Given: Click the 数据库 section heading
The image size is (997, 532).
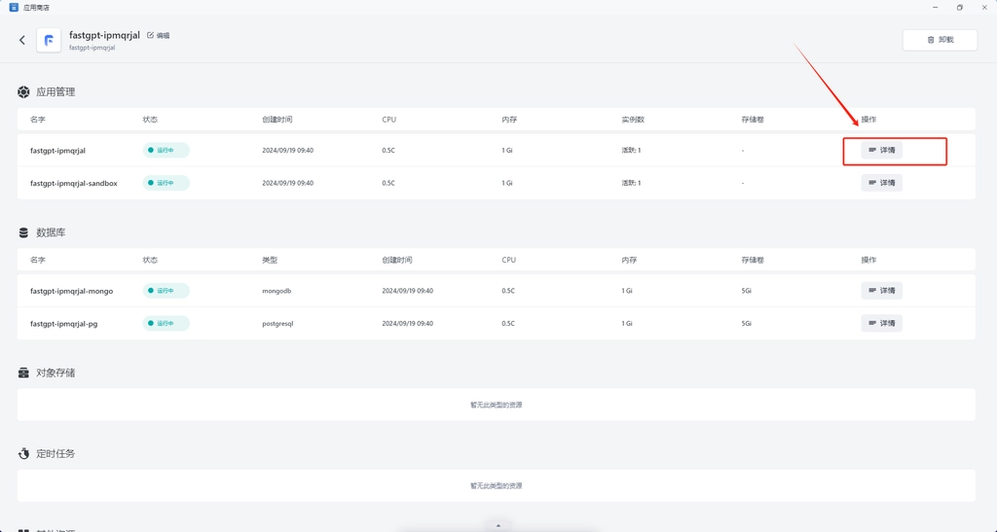Looking at the screenshot, I should (x=51, y=232).
